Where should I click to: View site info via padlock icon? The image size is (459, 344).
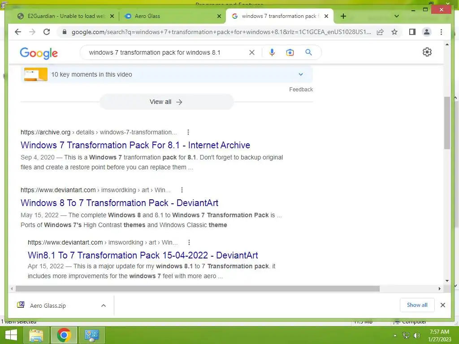[65, 32]
